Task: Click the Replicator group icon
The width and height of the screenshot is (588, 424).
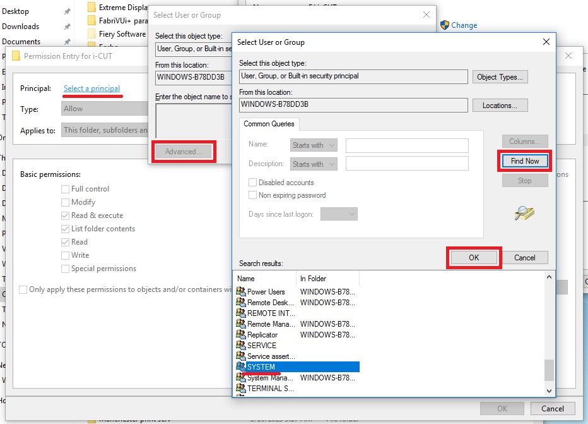Action: (x=242, y=334)
